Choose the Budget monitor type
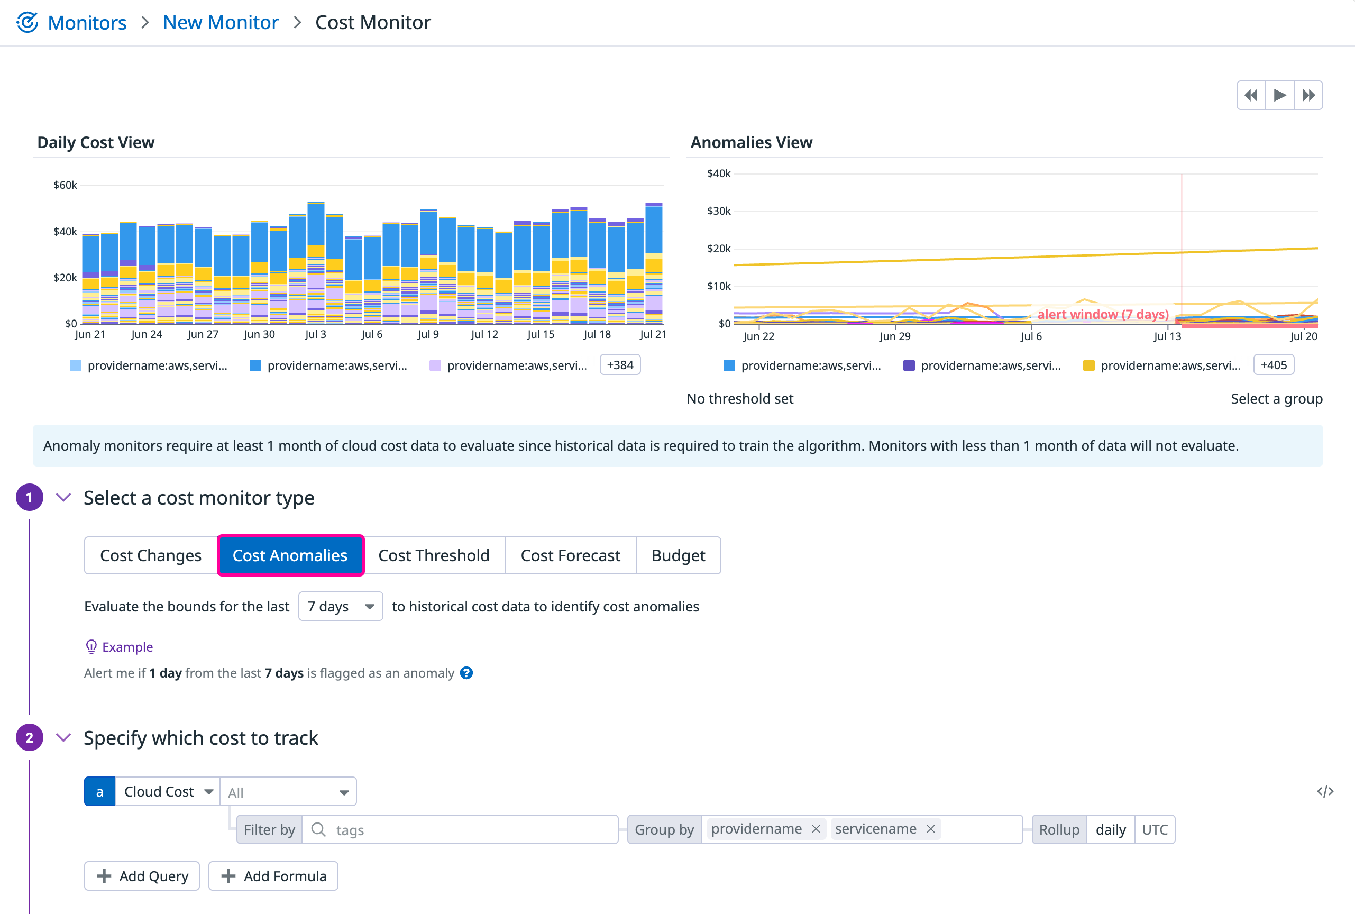The height and width of the screenshot is (914, 1355). tap(678, 555)
